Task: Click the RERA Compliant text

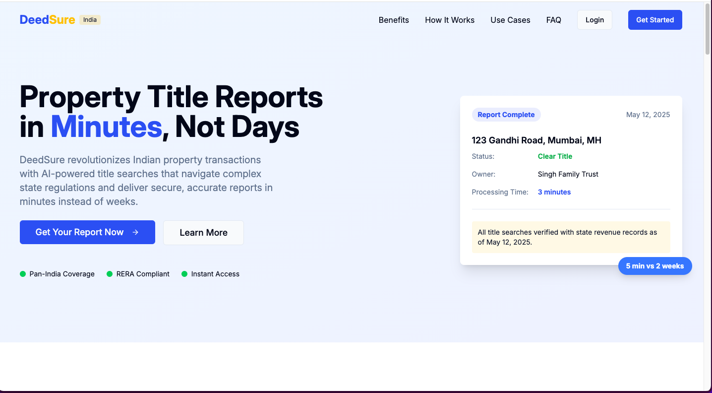Action: click(143, 274)
